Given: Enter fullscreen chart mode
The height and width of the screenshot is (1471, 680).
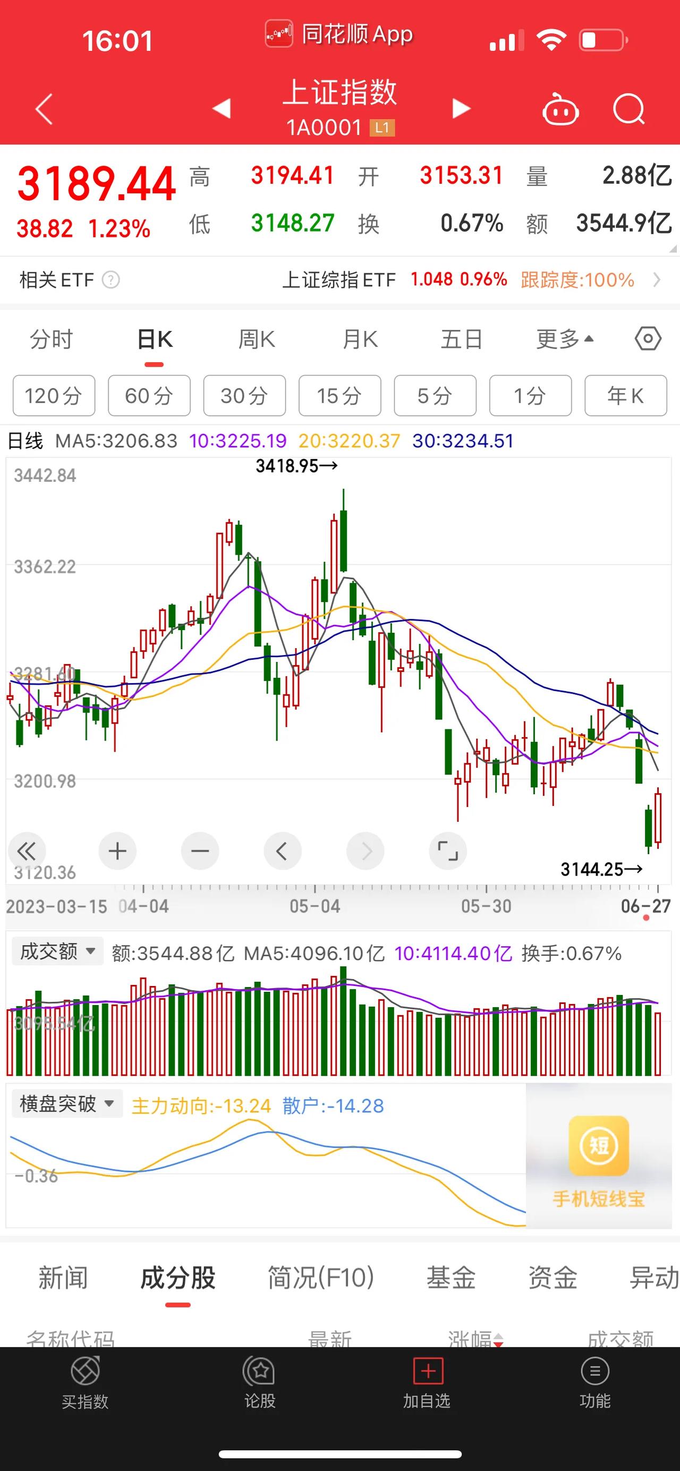Looking at the screenshot, I should [448, 851].
